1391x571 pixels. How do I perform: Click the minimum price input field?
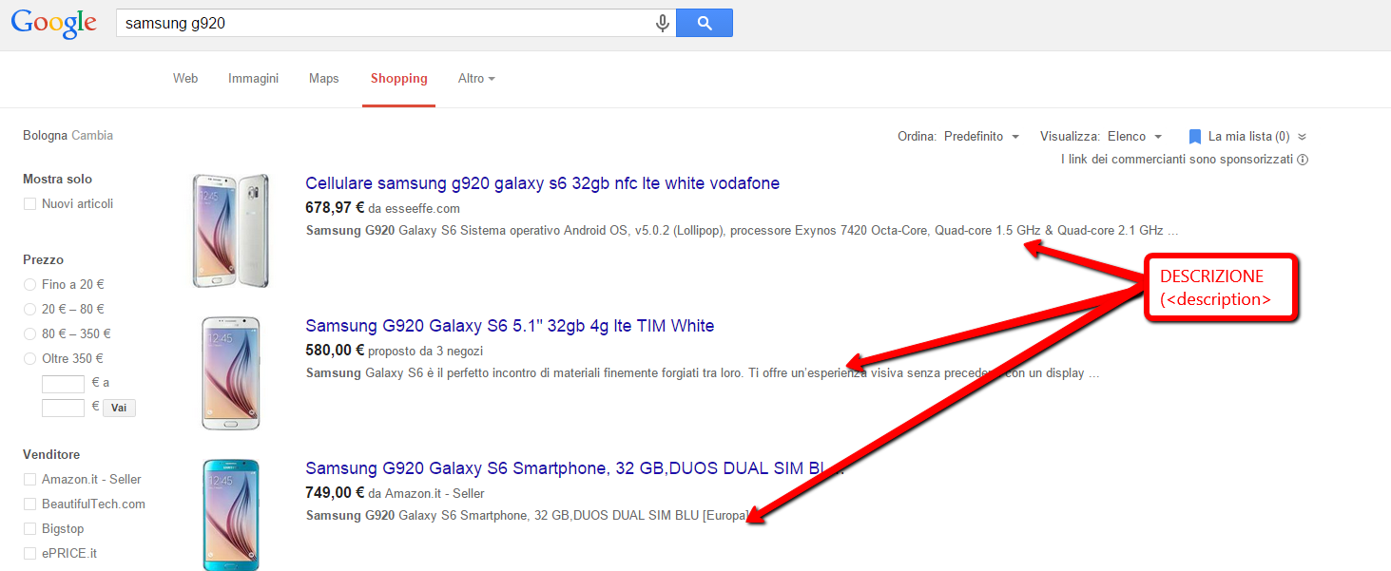click(63, 384)
